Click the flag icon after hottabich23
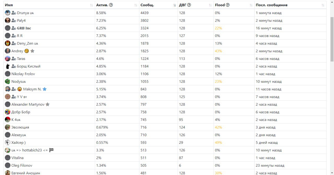This screenshot has width=334, height=175. point(51,150)
